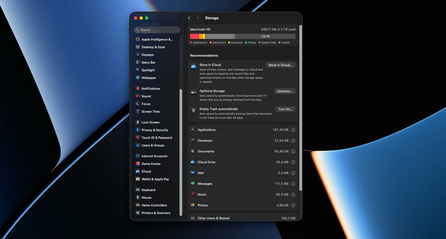This screenshot has width=446, height=239.
Task: Show info for iCloud Drive storage
Action: pos(293,162)
